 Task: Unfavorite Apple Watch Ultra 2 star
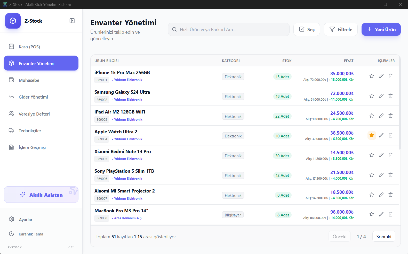click(x=372, y=135)
